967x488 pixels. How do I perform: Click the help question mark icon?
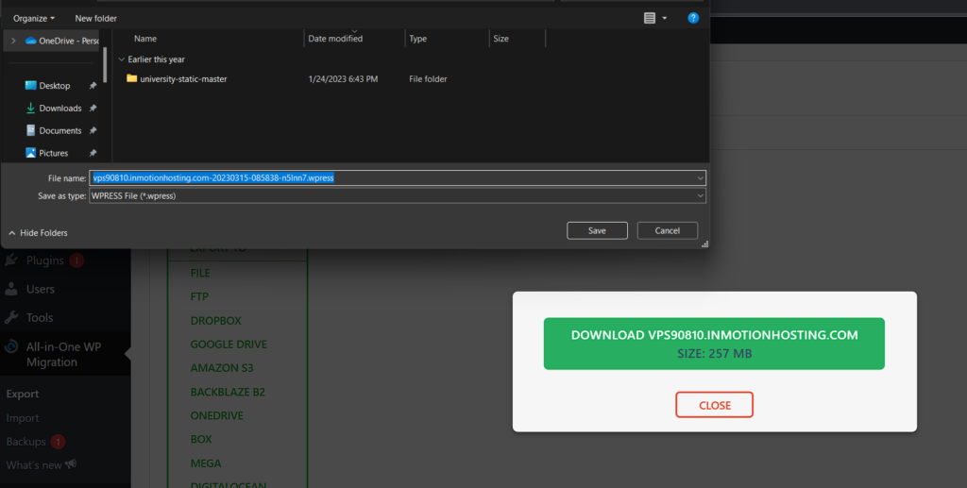[x=693, y=18]
